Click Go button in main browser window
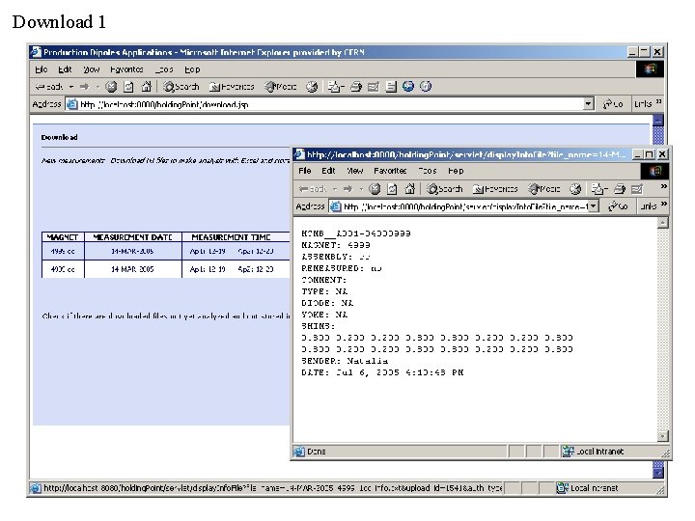The image size is (695, 521). (613, 104)
